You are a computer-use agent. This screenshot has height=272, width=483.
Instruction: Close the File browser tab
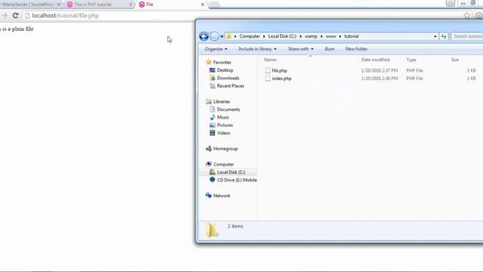coord(202,5)
